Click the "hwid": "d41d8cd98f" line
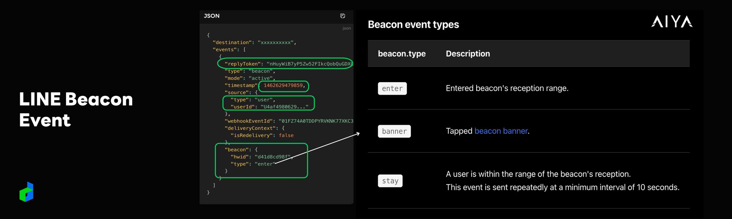 point(262,157)
